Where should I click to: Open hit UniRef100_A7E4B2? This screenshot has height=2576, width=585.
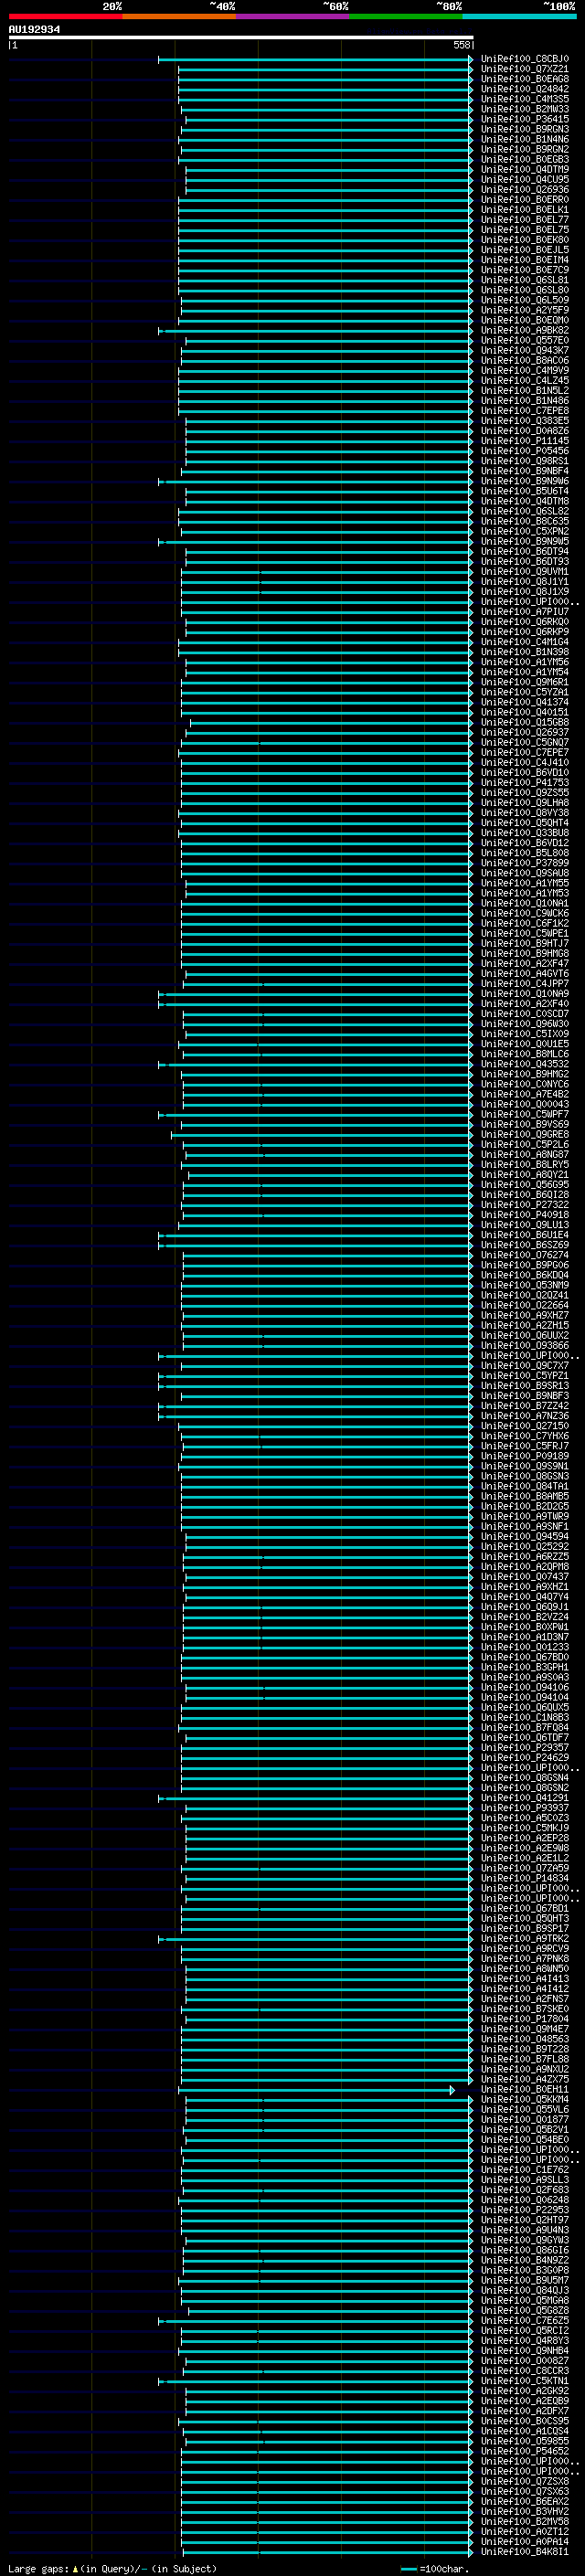[x=524, y=1095]
